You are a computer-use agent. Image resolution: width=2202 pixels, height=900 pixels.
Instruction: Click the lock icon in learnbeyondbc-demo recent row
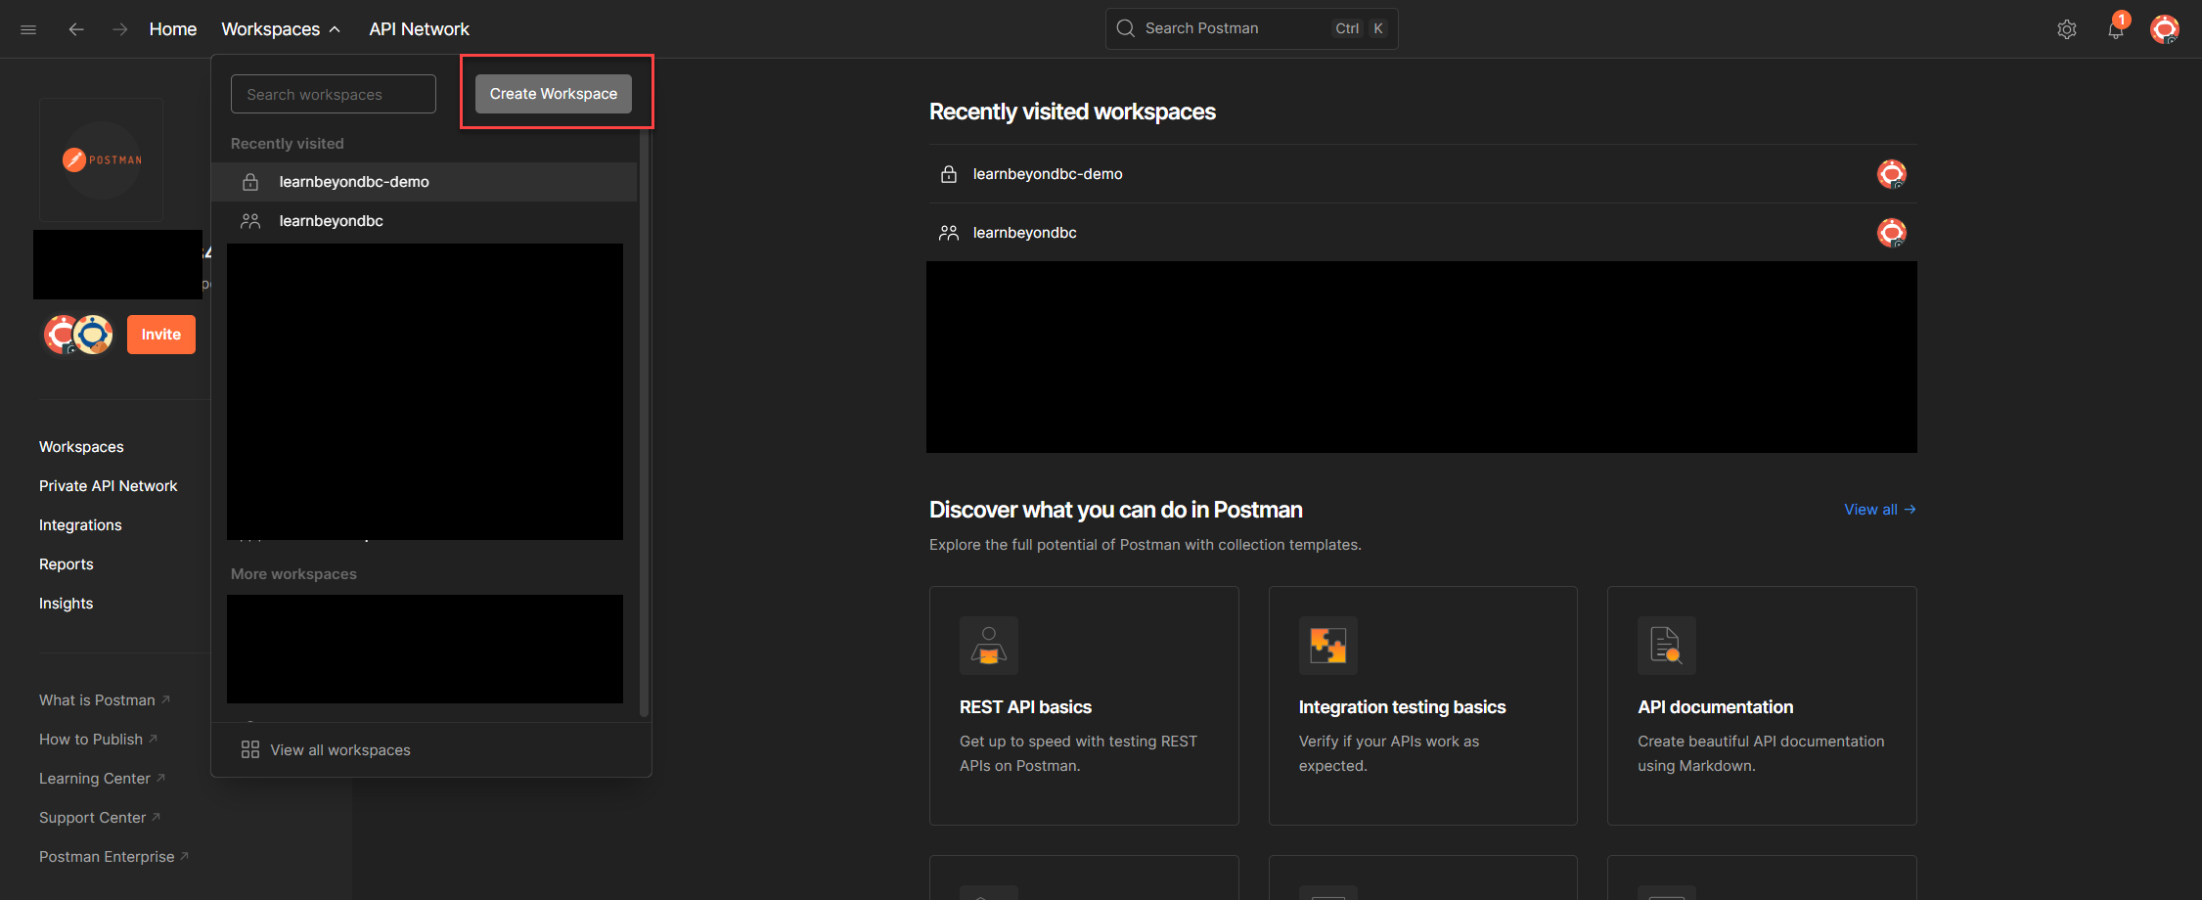pyautogui.click(x=949, y=174)
